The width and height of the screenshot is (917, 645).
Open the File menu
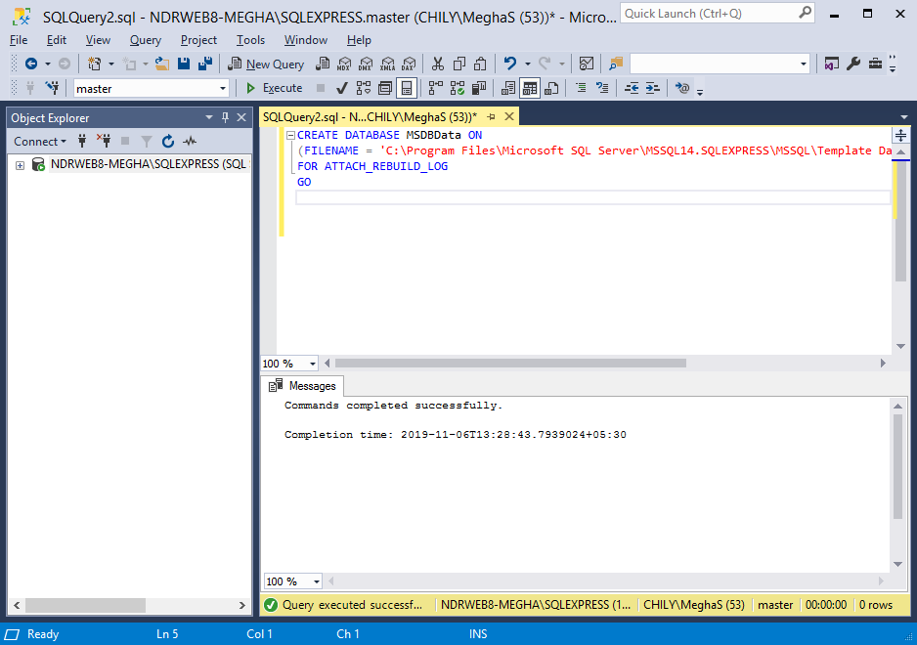point(19,40)
